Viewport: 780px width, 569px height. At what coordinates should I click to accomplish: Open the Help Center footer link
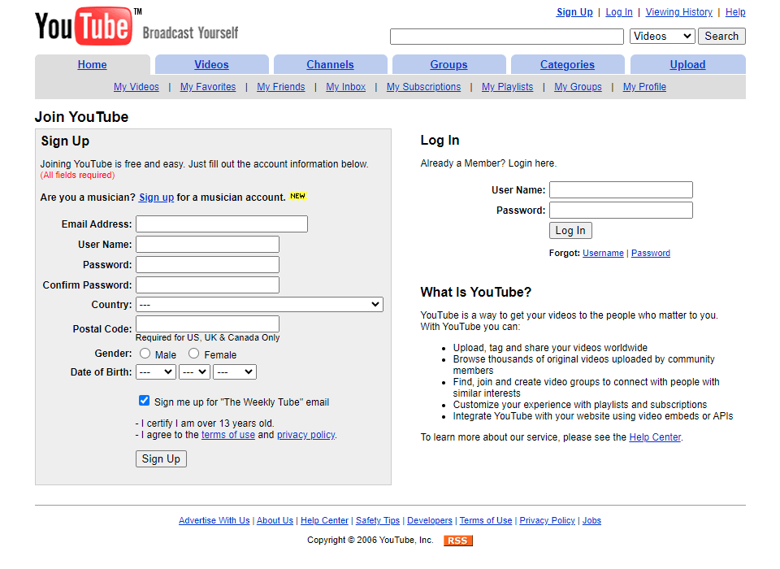point(324,520)
